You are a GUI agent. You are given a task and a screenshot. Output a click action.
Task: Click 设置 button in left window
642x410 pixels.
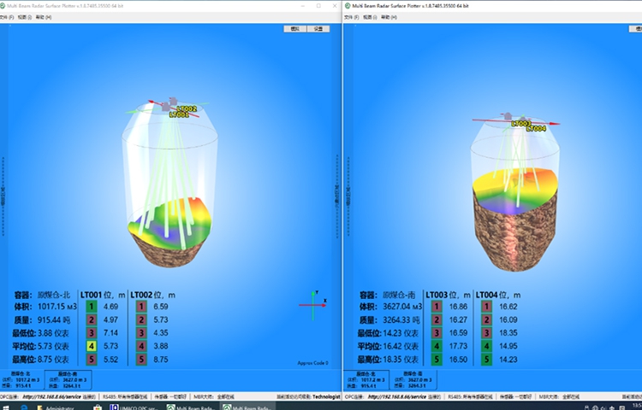click(318, 29)
